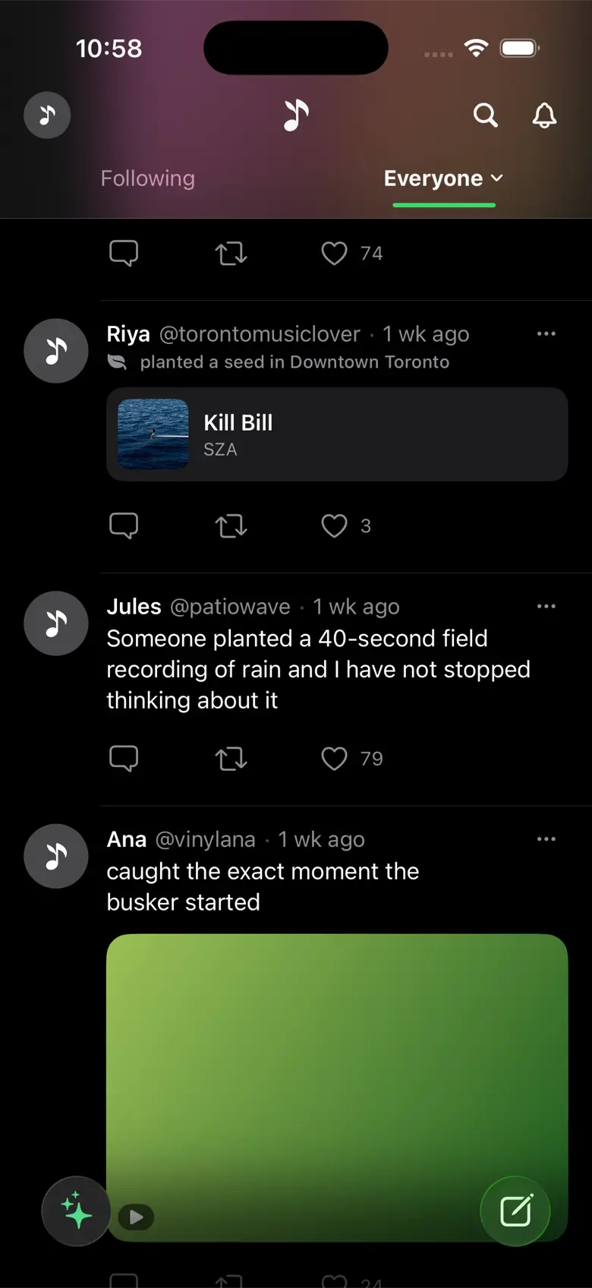The height and width of the screenshot is (1288, 592).
Task: Like the top post with 74 likes
Action: point(334,253)
